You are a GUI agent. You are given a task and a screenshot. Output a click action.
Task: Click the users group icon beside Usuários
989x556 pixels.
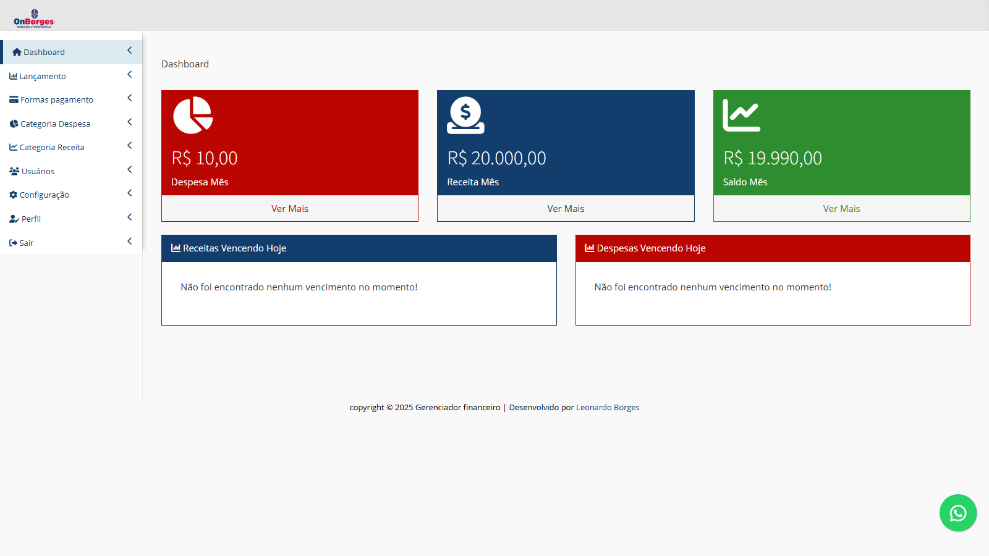point(14,172)
